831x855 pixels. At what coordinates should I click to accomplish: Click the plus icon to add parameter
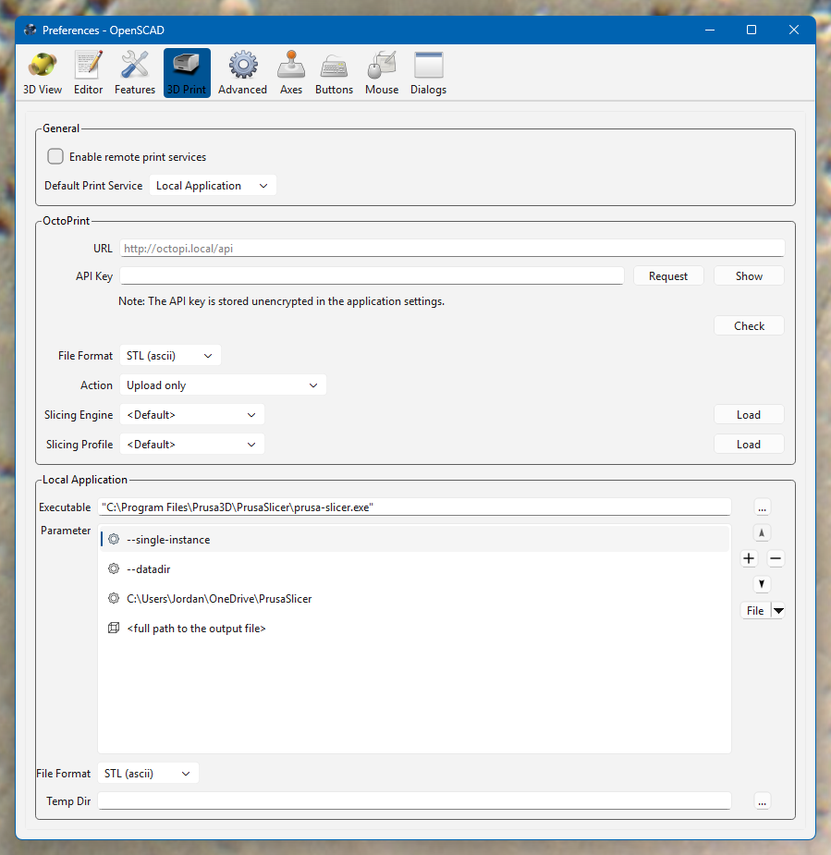click(749, 558)
